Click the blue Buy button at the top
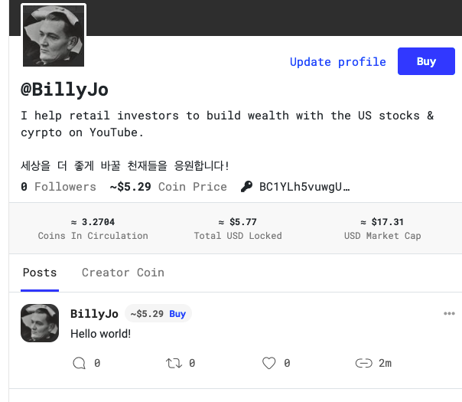This screenshot has height=402, width=462. 426,61
